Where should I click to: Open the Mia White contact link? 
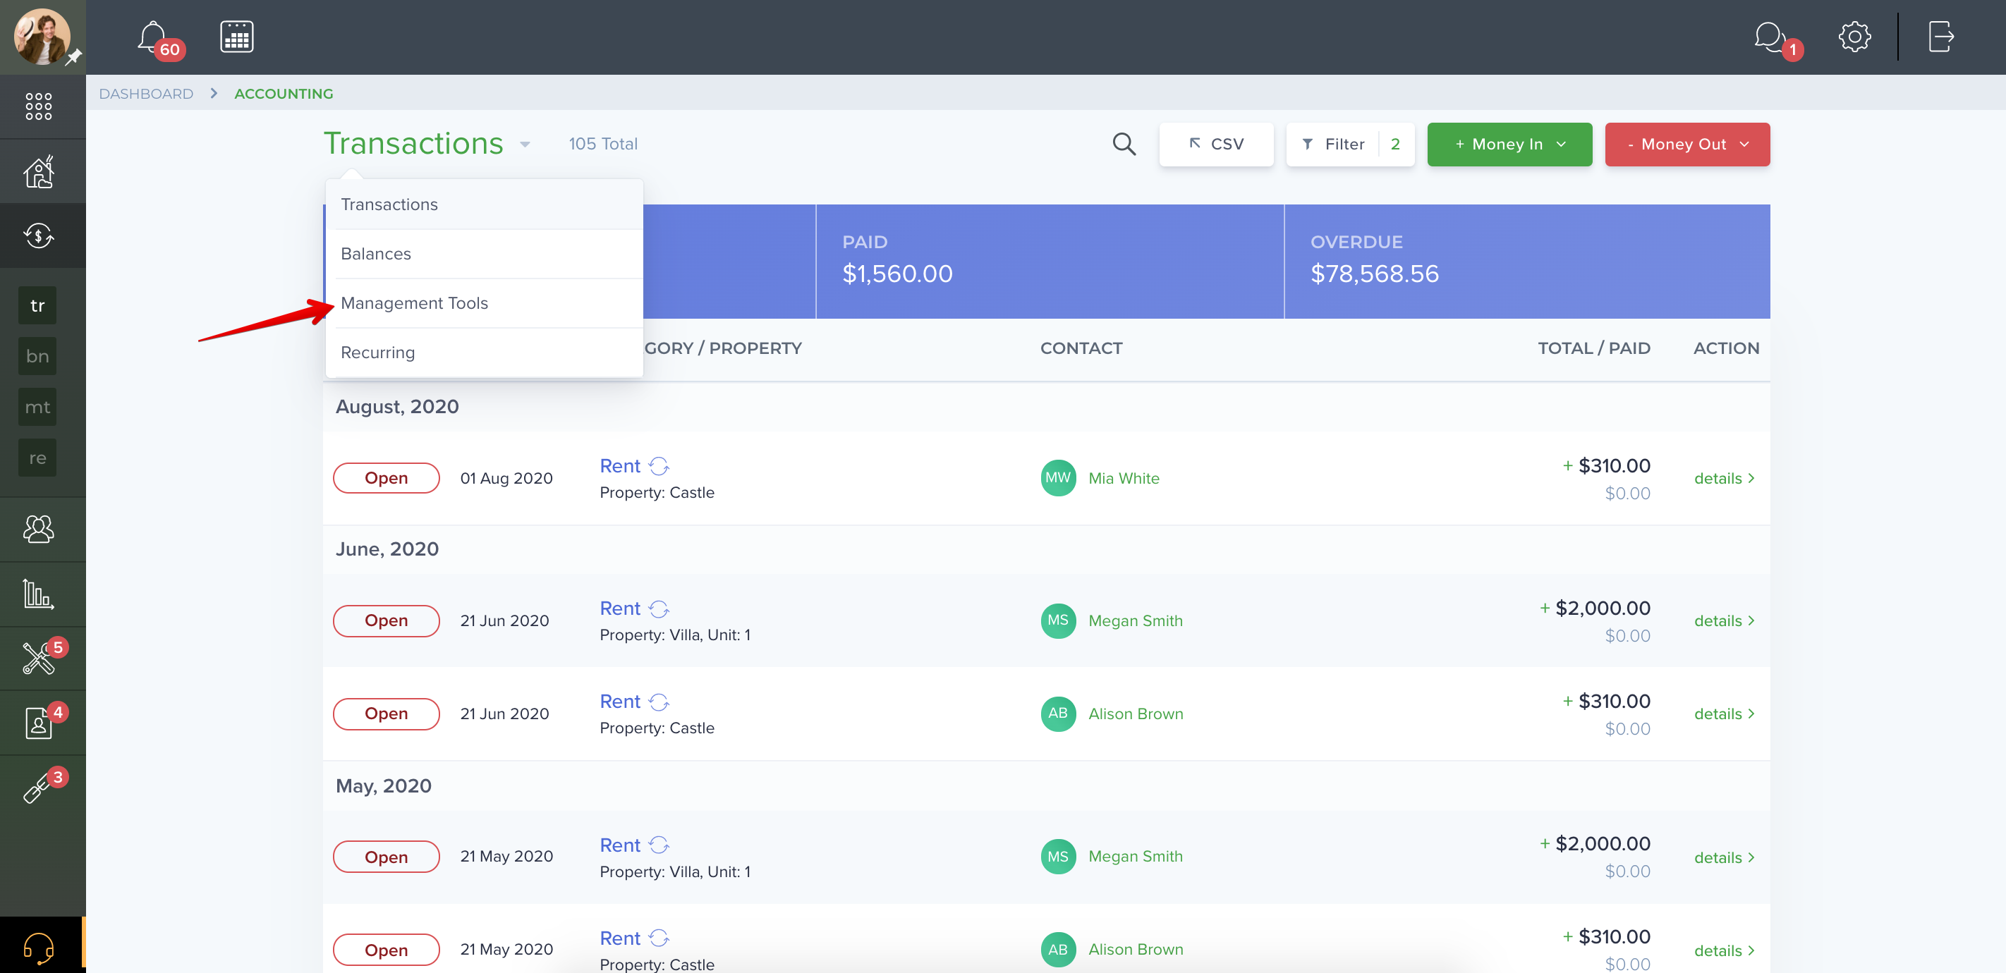coord(1123,479)
